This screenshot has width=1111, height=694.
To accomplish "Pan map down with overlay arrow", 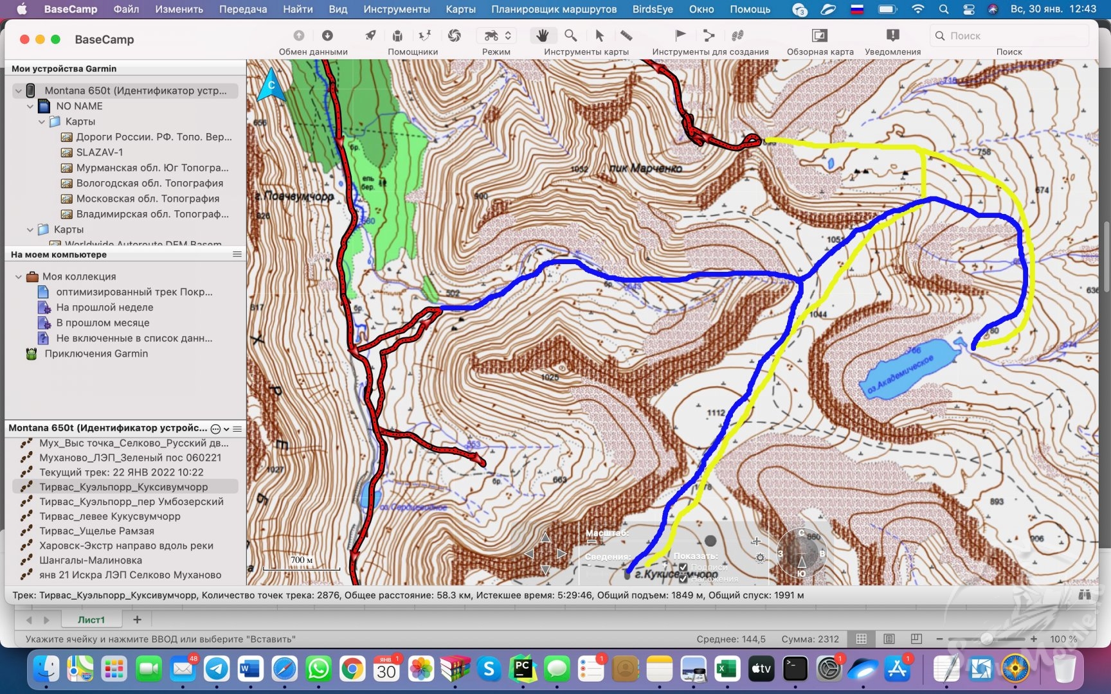I will tap(545, 569).
